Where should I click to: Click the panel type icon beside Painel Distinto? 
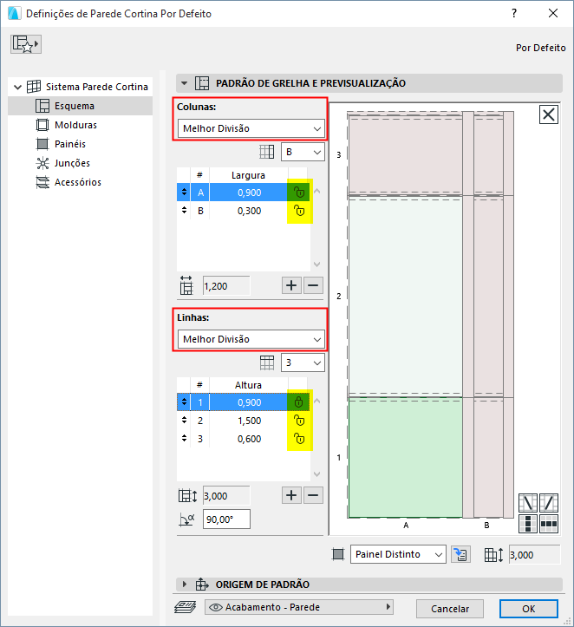click(338, 554)
